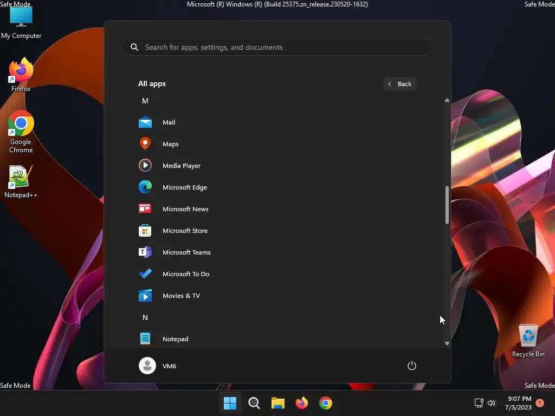Click the volume speaker tray icon
Viewport: 555px width, 416px height.
[x=492, y=403]
